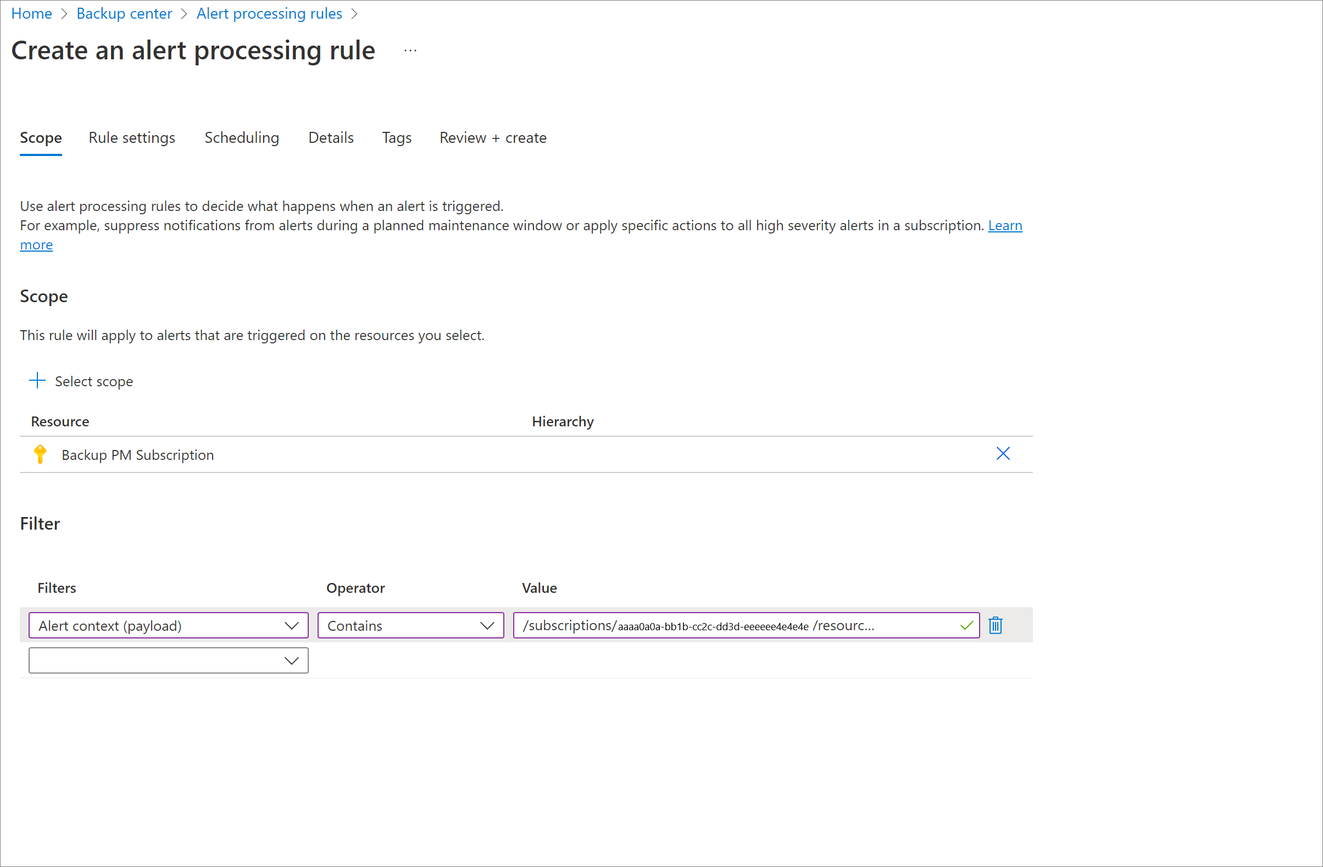The image size is (1323, 867).
Task: Click the Backup PM Subscription remove icon
Action: coord(1004,453)
